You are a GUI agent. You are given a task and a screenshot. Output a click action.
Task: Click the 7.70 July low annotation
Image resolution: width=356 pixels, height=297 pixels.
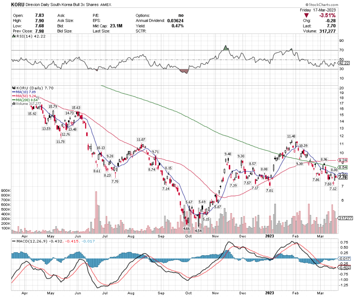coord(115,181)
